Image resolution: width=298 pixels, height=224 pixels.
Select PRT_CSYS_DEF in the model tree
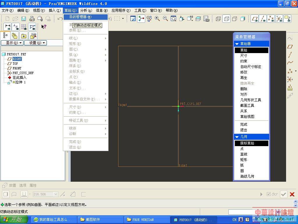23,73
